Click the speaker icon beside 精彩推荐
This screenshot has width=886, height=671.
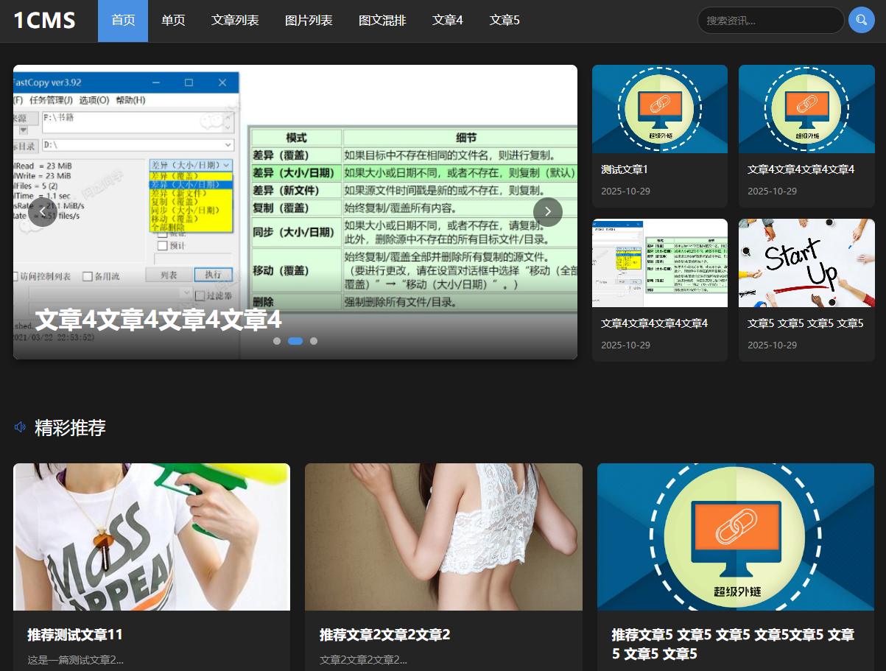(21, 427)
